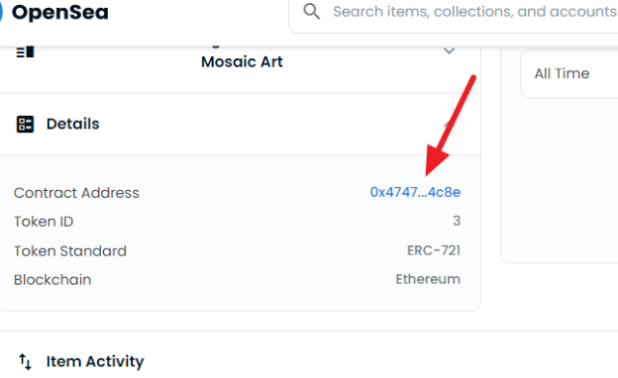Click the Contract Address label
Screen dimensions: 618x378
pyautogui.click(x=76, y=193)
